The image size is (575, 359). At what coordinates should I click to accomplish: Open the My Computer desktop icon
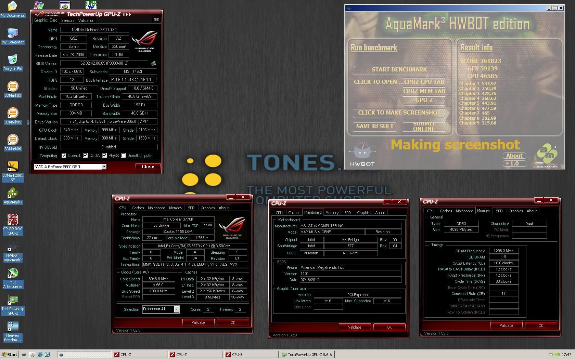click(x=13, y=36)
